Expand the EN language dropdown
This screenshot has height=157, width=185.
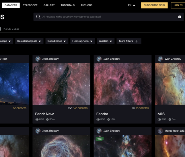pyautogui.click(x=132, y=5)
